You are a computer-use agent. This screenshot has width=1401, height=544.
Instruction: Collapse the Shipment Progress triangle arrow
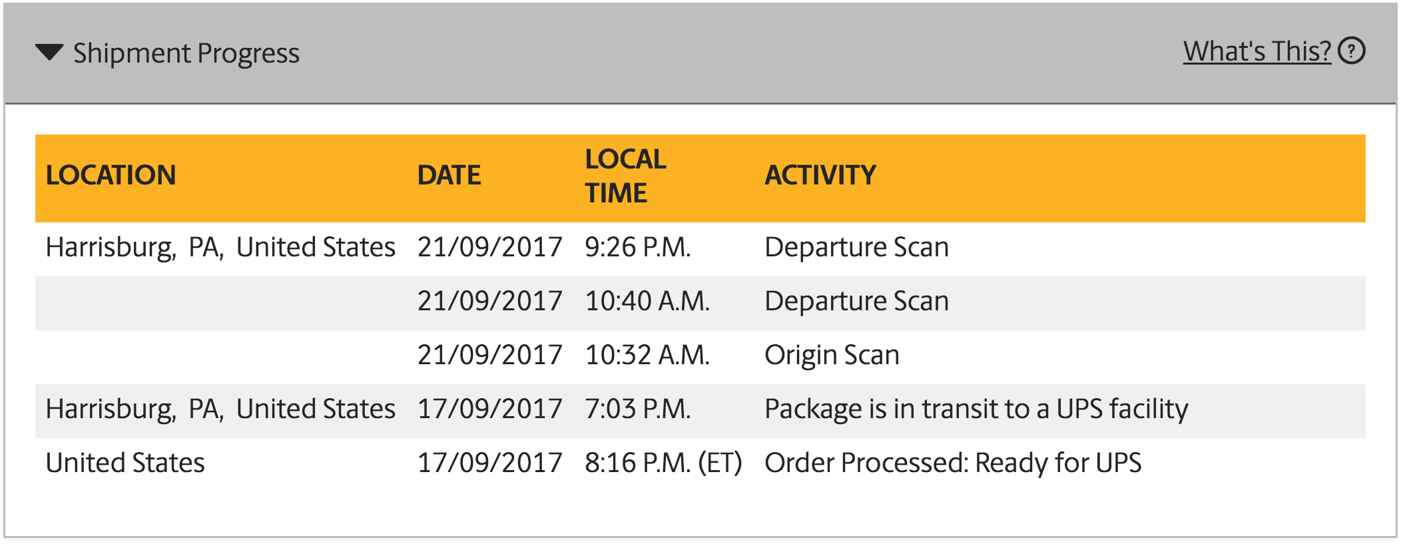point(49,53)
